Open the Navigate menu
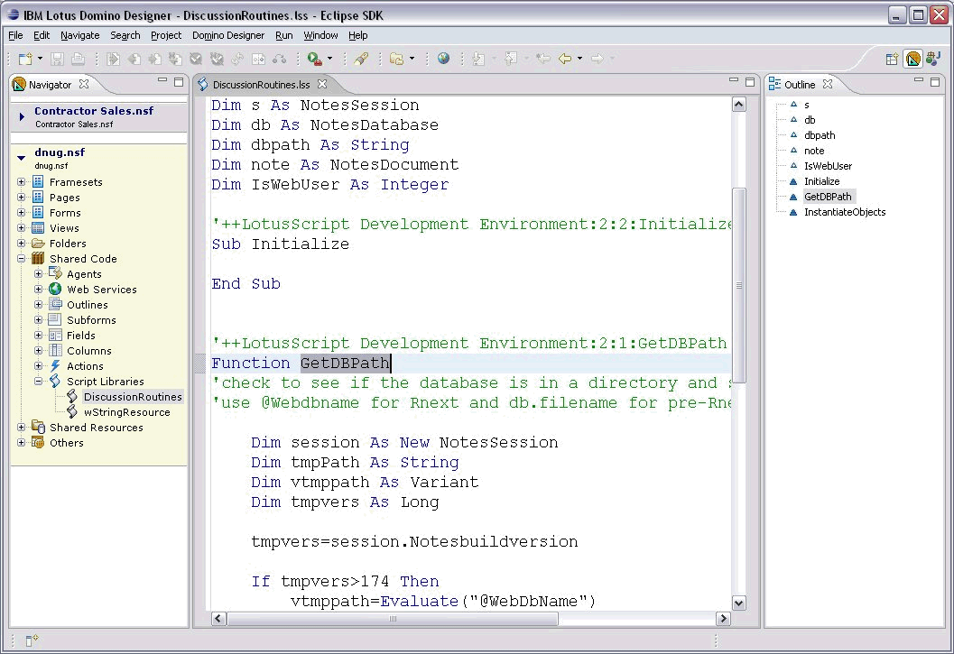This screenshot has width=954, height=654. (79, 35)
